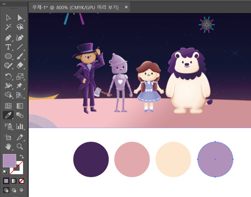This screenshot has height=197, width=251.
Task: Select the Magic Wand tool
Action: tap(8, 27)
